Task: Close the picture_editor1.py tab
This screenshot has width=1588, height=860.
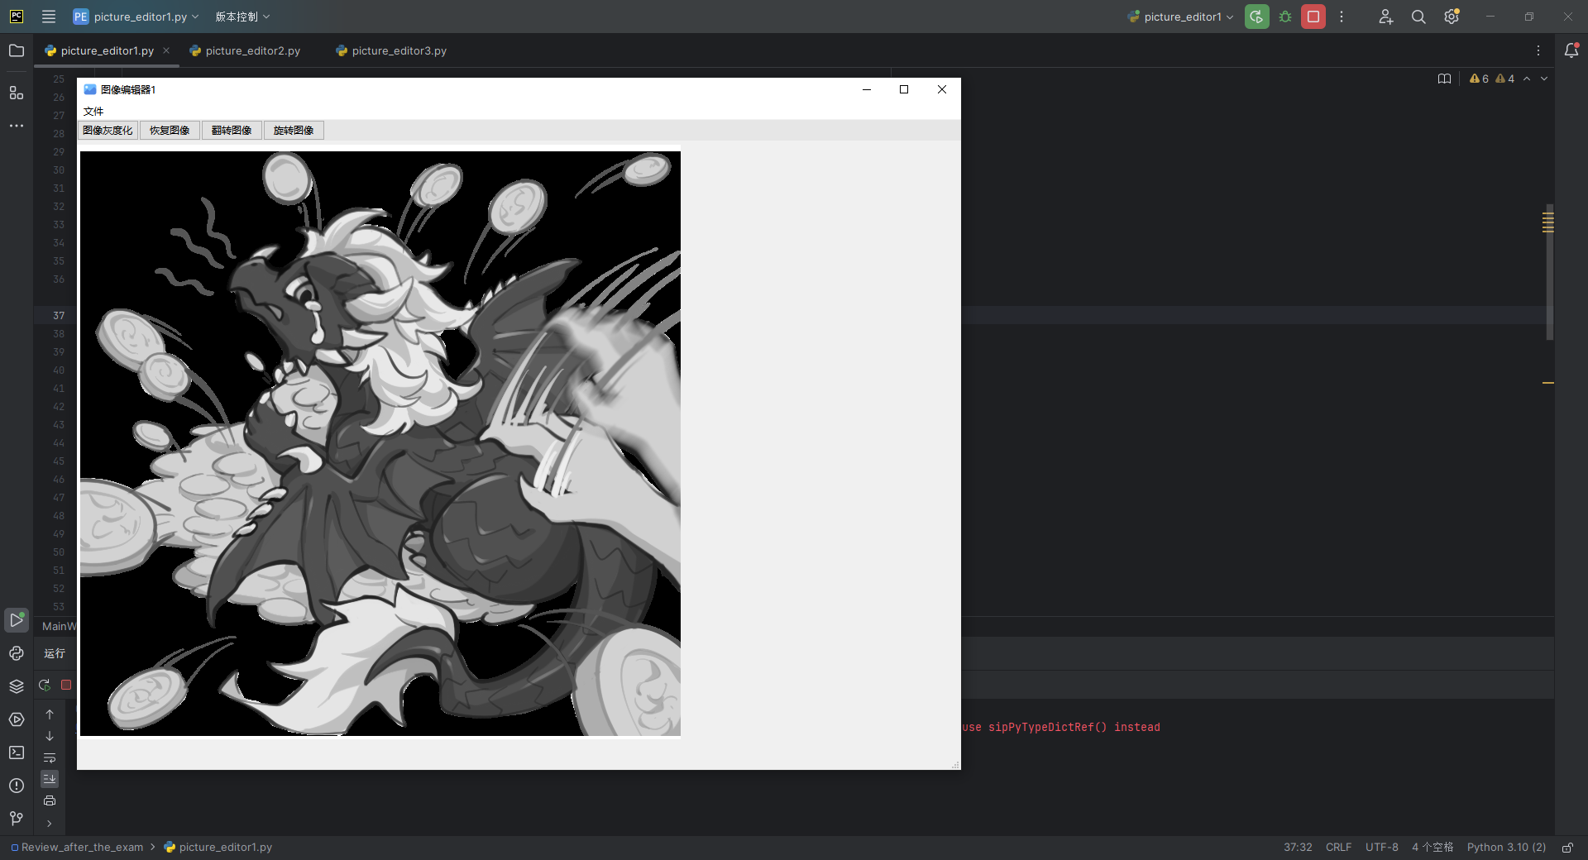Action: tap(166, 50)
